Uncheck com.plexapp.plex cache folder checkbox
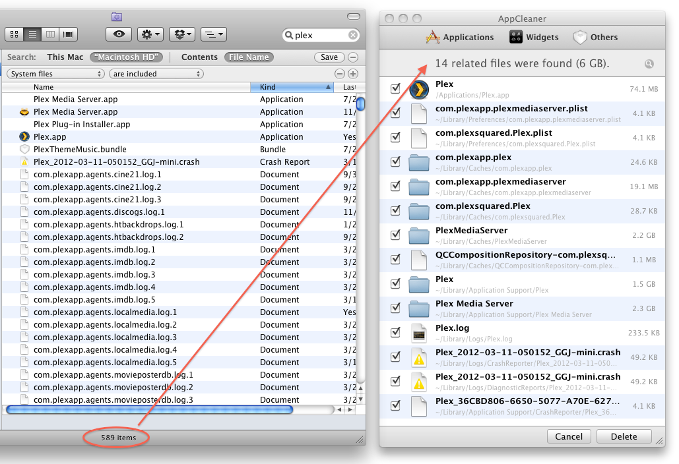Screen dimensions: 679x464 [395, 161]
